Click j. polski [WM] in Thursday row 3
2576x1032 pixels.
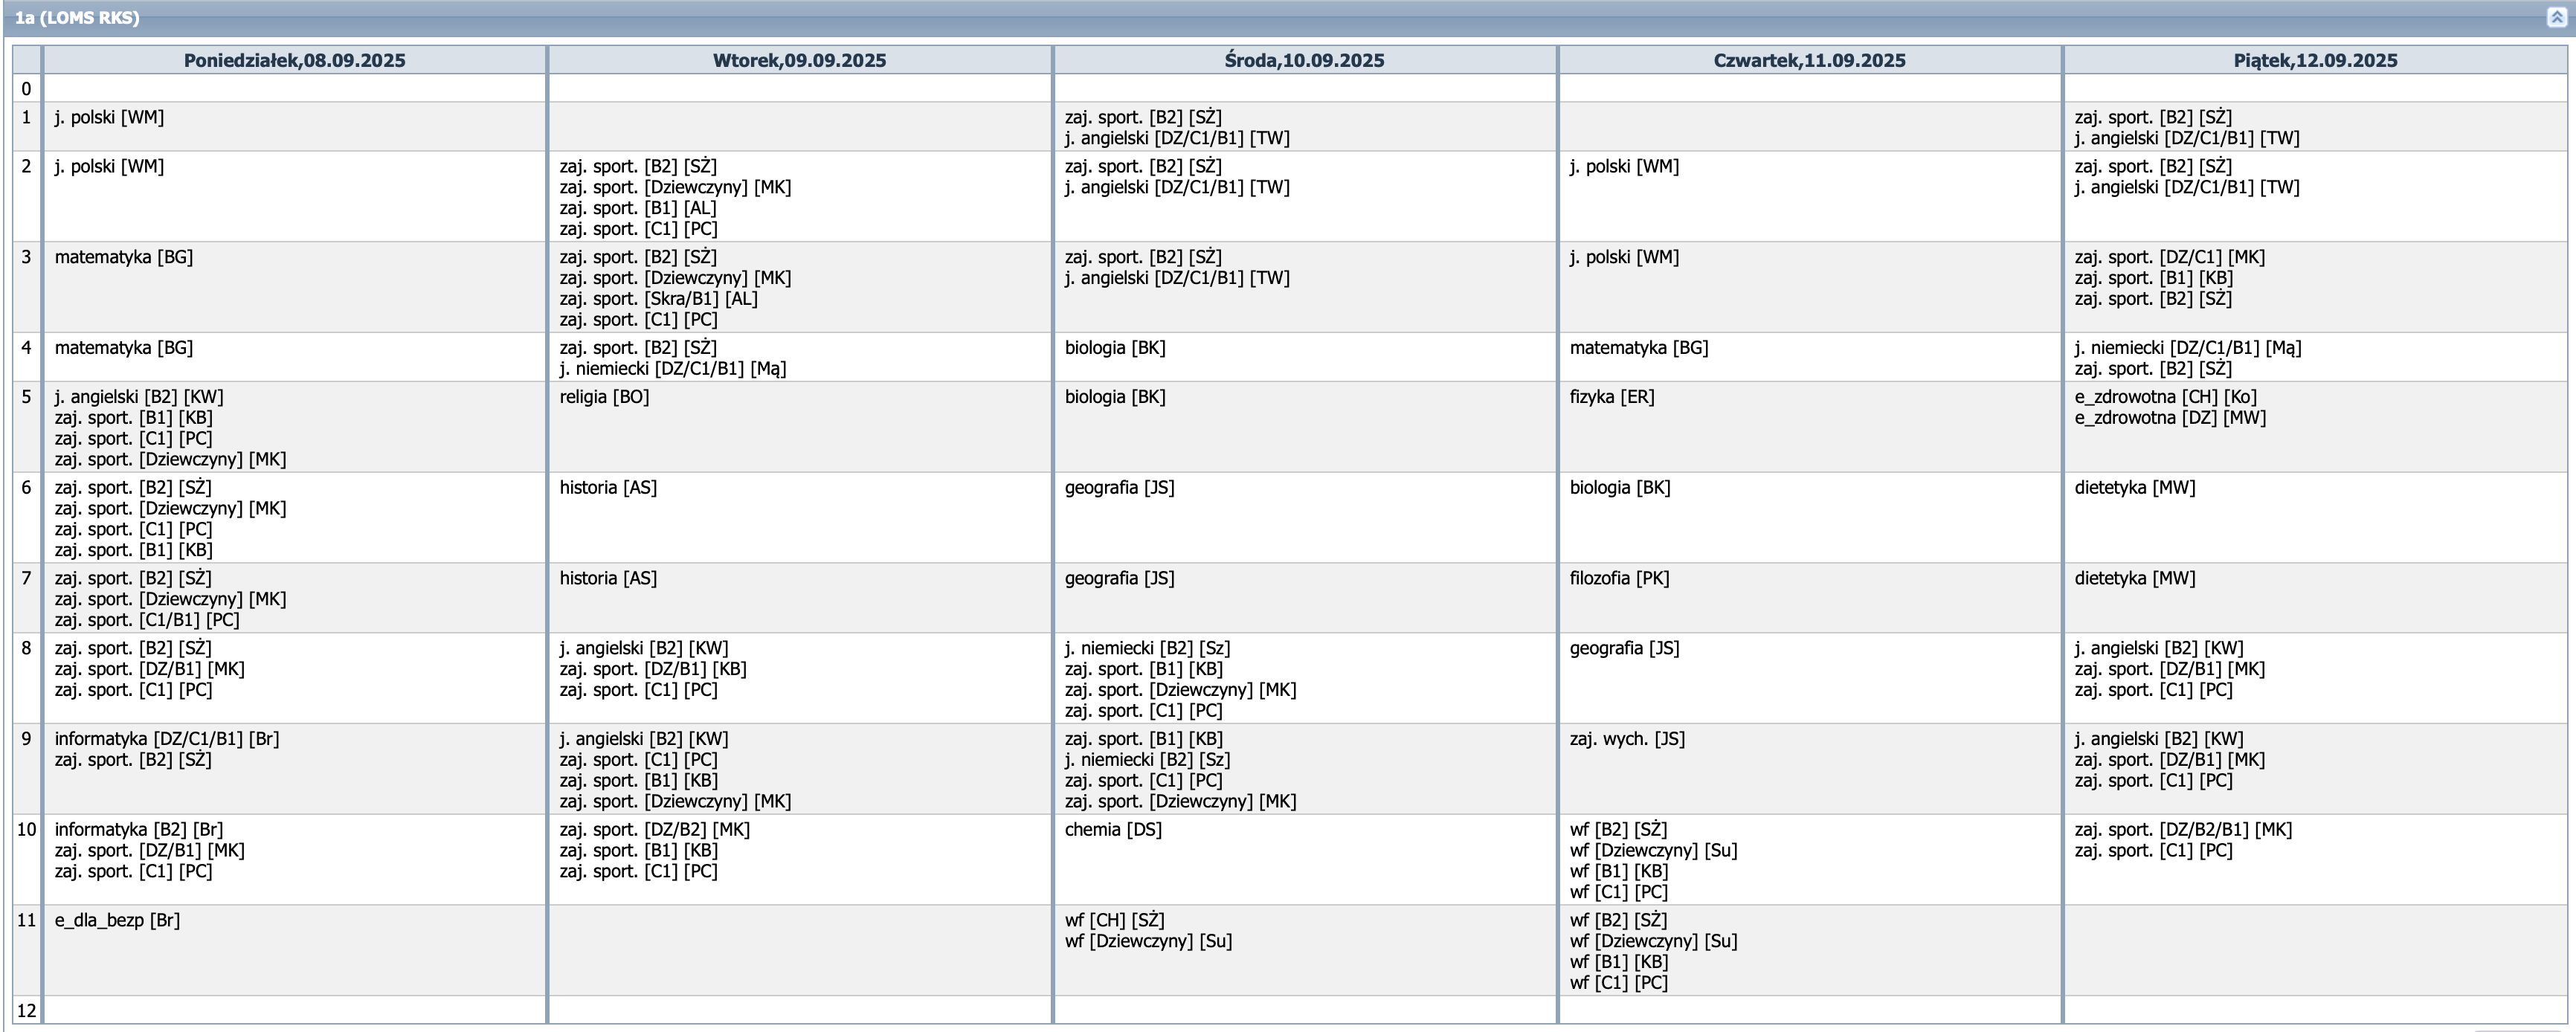click(x=1624, y=257)
